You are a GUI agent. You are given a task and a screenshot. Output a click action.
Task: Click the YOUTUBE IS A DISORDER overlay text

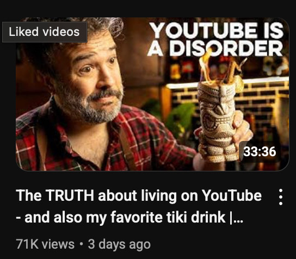click(x=215, y=39)
